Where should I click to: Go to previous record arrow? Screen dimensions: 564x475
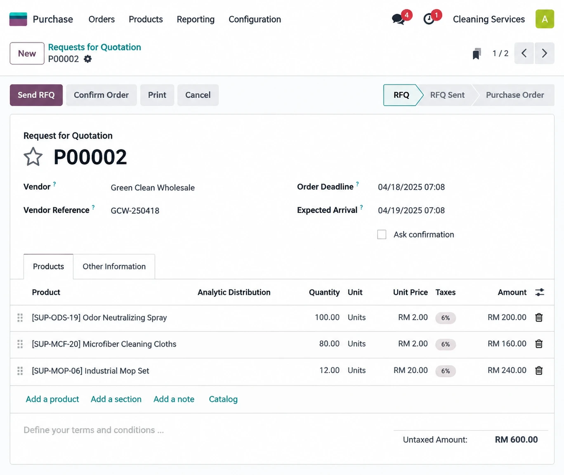coord(524,53)
